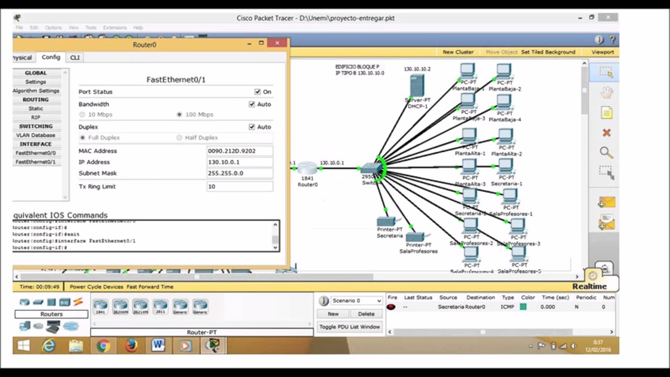This screenshot has height=377, width=670.
Task: Activate the Place Note tool
Action: [x=606, y=113]
